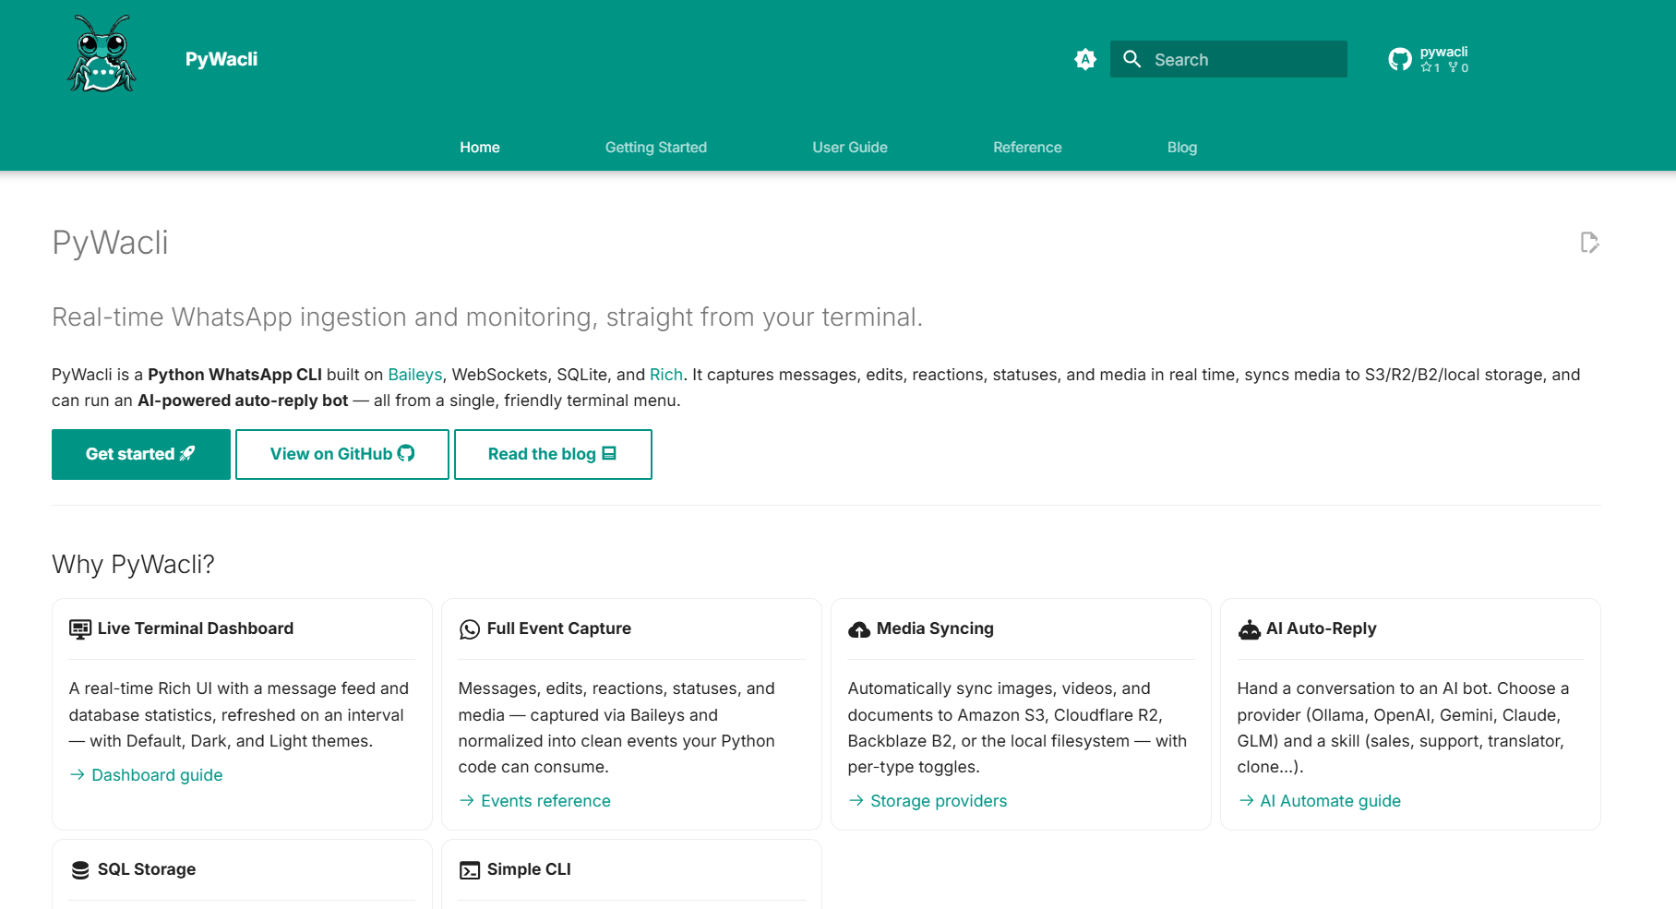Open the Reference tab

(x=1027, y=148)
